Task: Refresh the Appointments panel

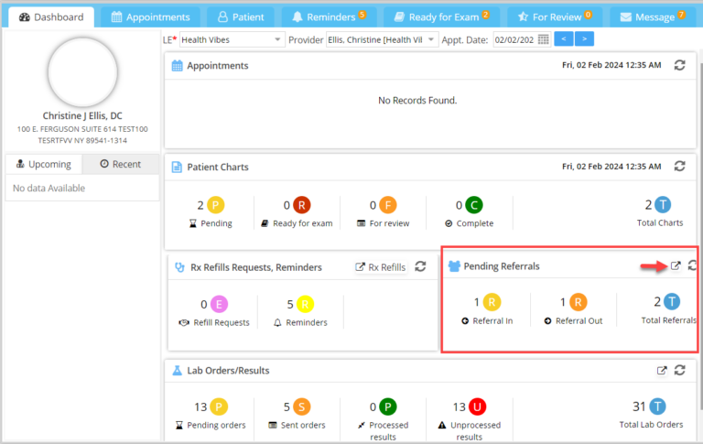Action: pyautogui.click(x=680, y=65)
